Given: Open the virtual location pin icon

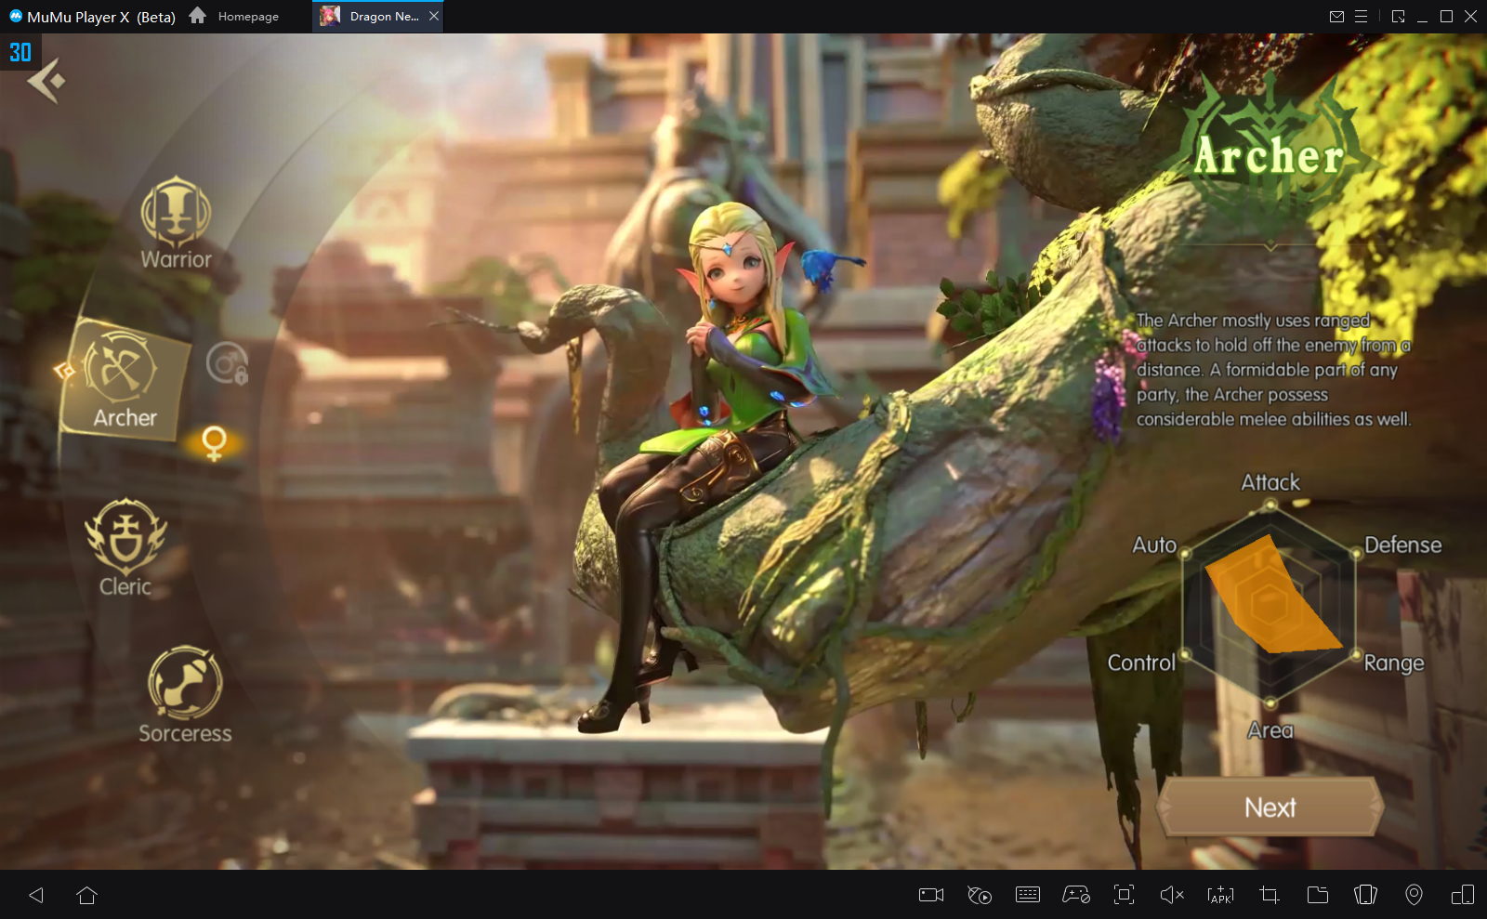Looking at the screenshot, I should pos(1414,895).
